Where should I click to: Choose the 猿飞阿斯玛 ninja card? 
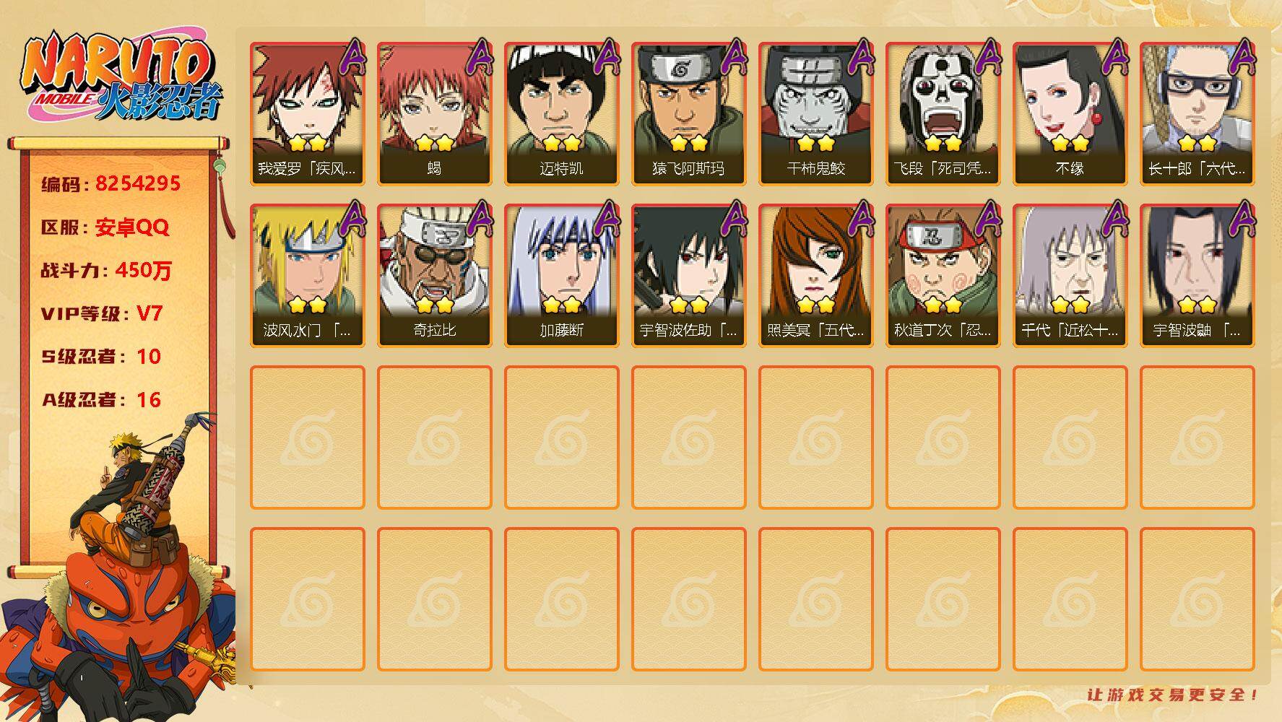689,113
